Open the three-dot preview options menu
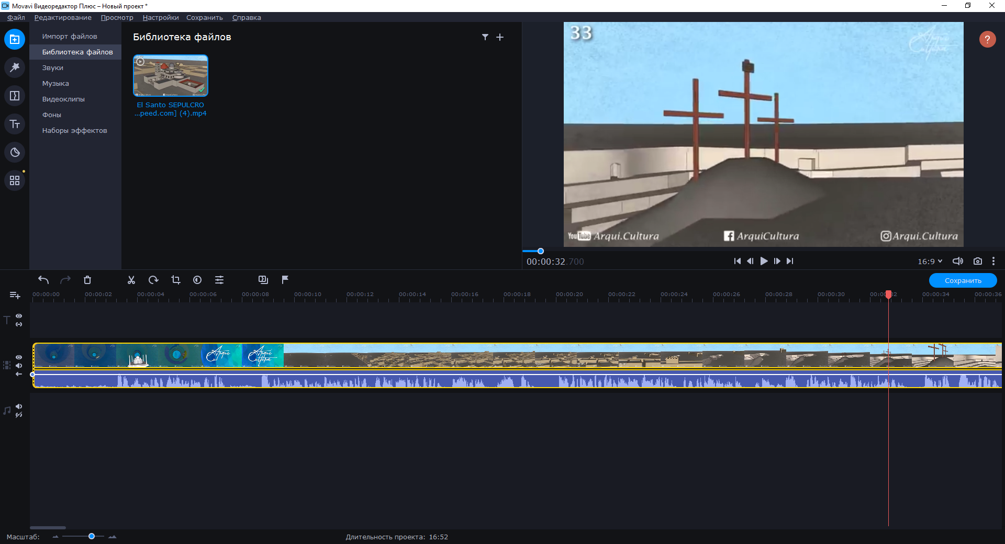The height and width of the screenshot is (544, 1005). [993, 261]
